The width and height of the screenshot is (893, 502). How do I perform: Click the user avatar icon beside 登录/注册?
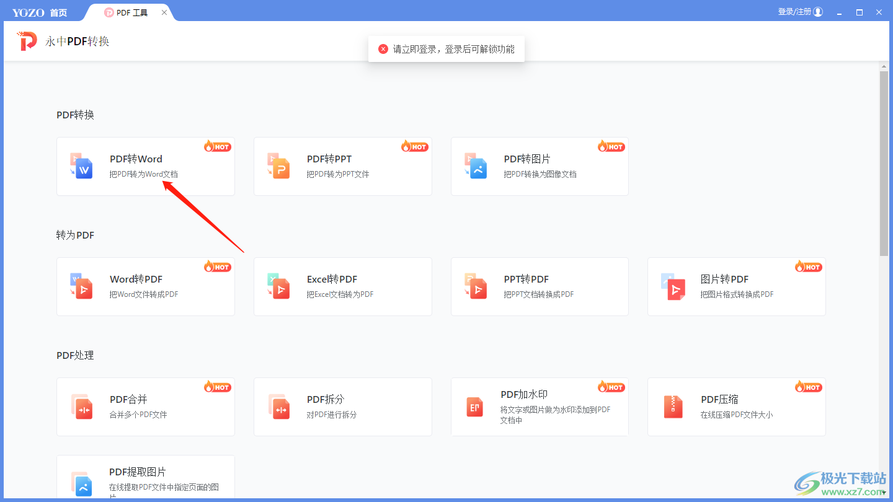tap(818, 12)
